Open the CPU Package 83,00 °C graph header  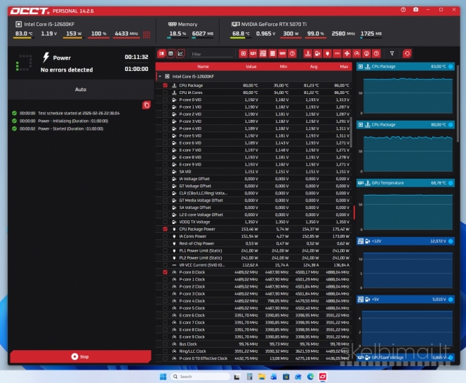(406, 67)
